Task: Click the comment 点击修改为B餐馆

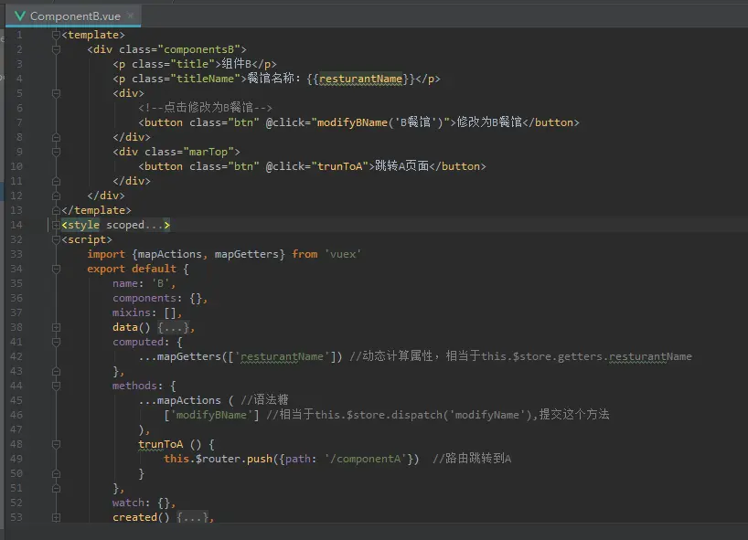Action: pyautogui.click(x=208, y=108)
